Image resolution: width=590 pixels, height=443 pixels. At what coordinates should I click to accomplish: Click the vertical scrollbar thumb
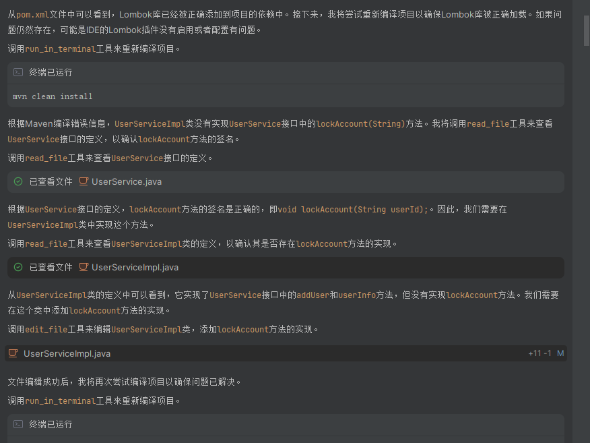[x=587, y=30]
